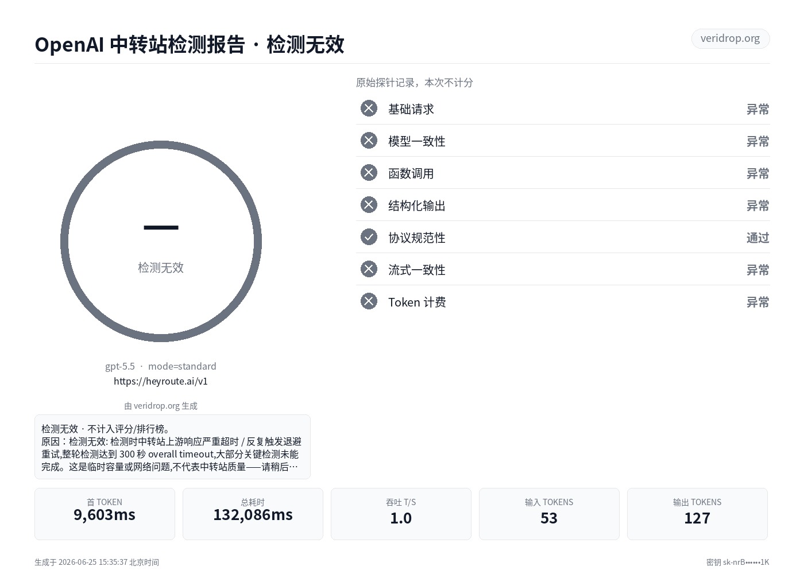Click the X icon beside 结构化输出

click(x=369, y=205)
